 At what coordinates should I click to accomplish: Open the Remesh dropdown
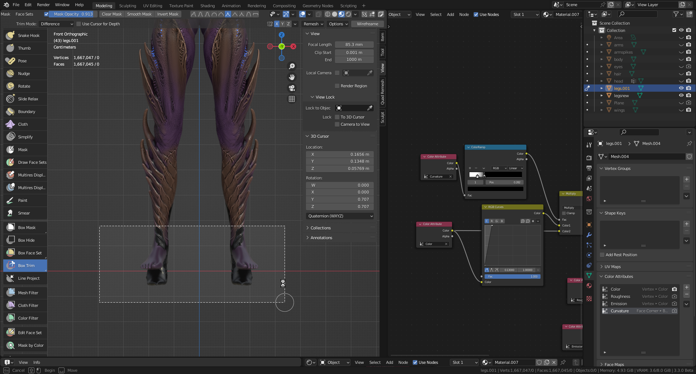(x=314, y=24)
